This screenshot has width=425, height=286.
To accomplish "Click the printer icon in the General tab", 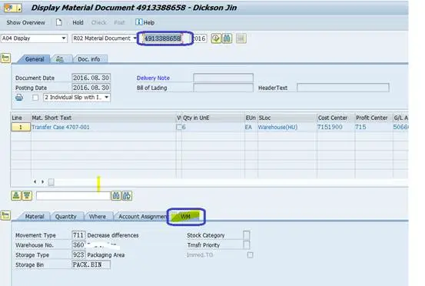I will pos(19,97).
